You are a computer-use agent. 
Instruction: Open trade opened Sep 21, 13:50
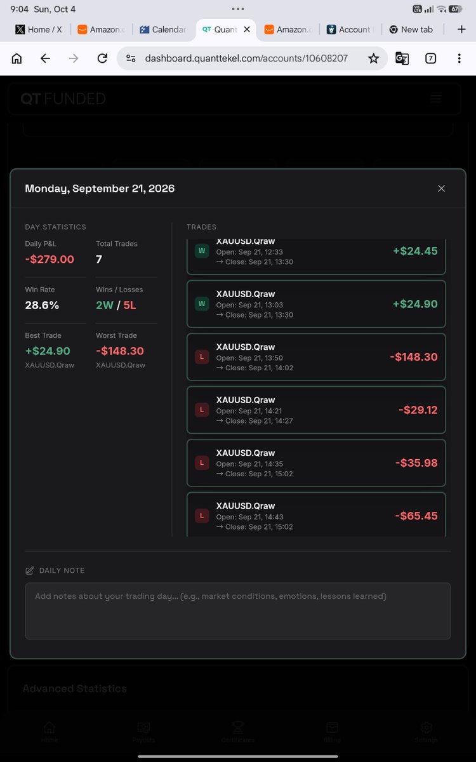[x=316, y=357]
